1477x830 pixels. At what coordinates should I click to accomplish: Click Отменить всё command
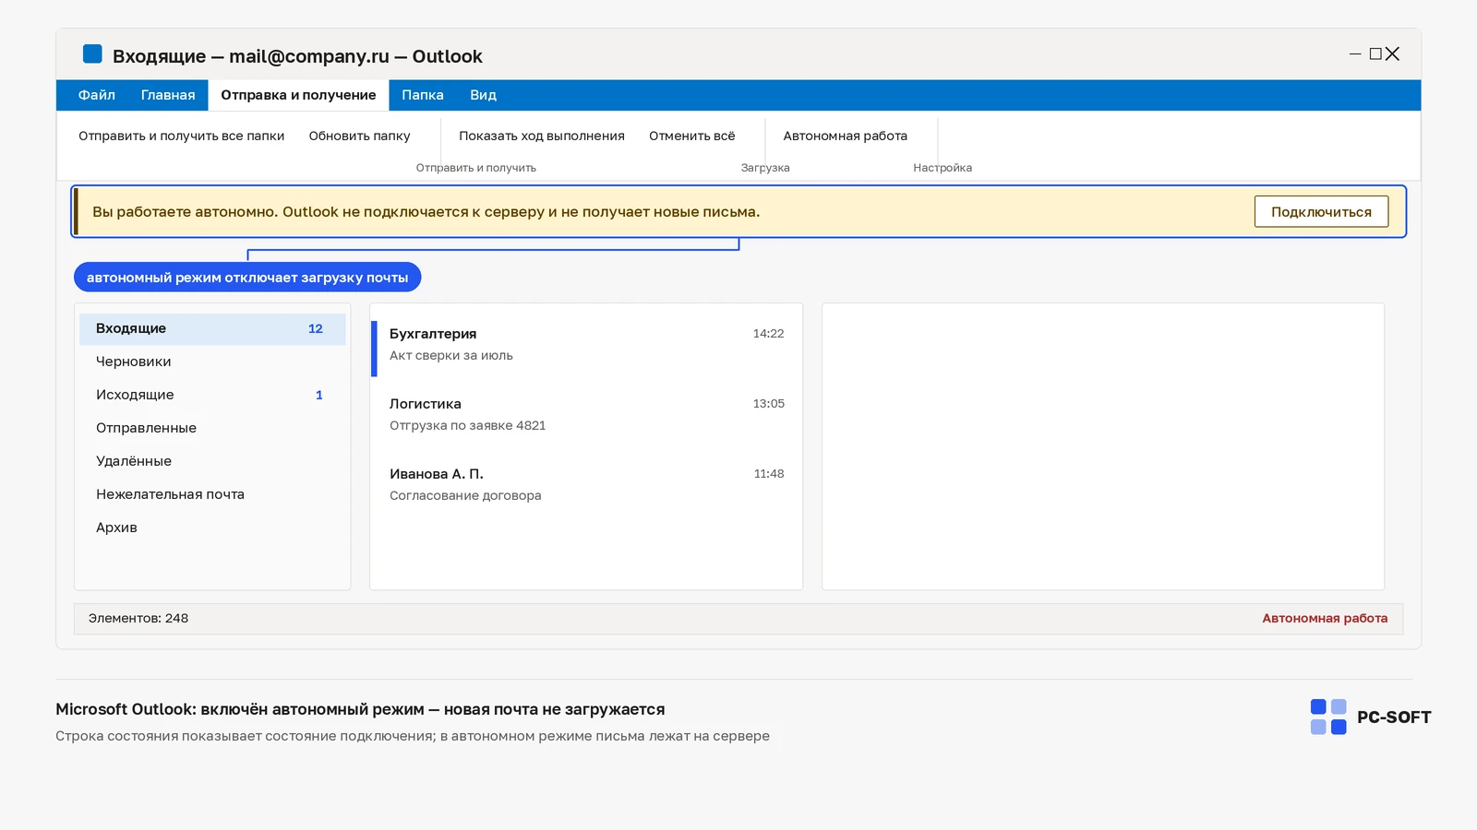692,136
